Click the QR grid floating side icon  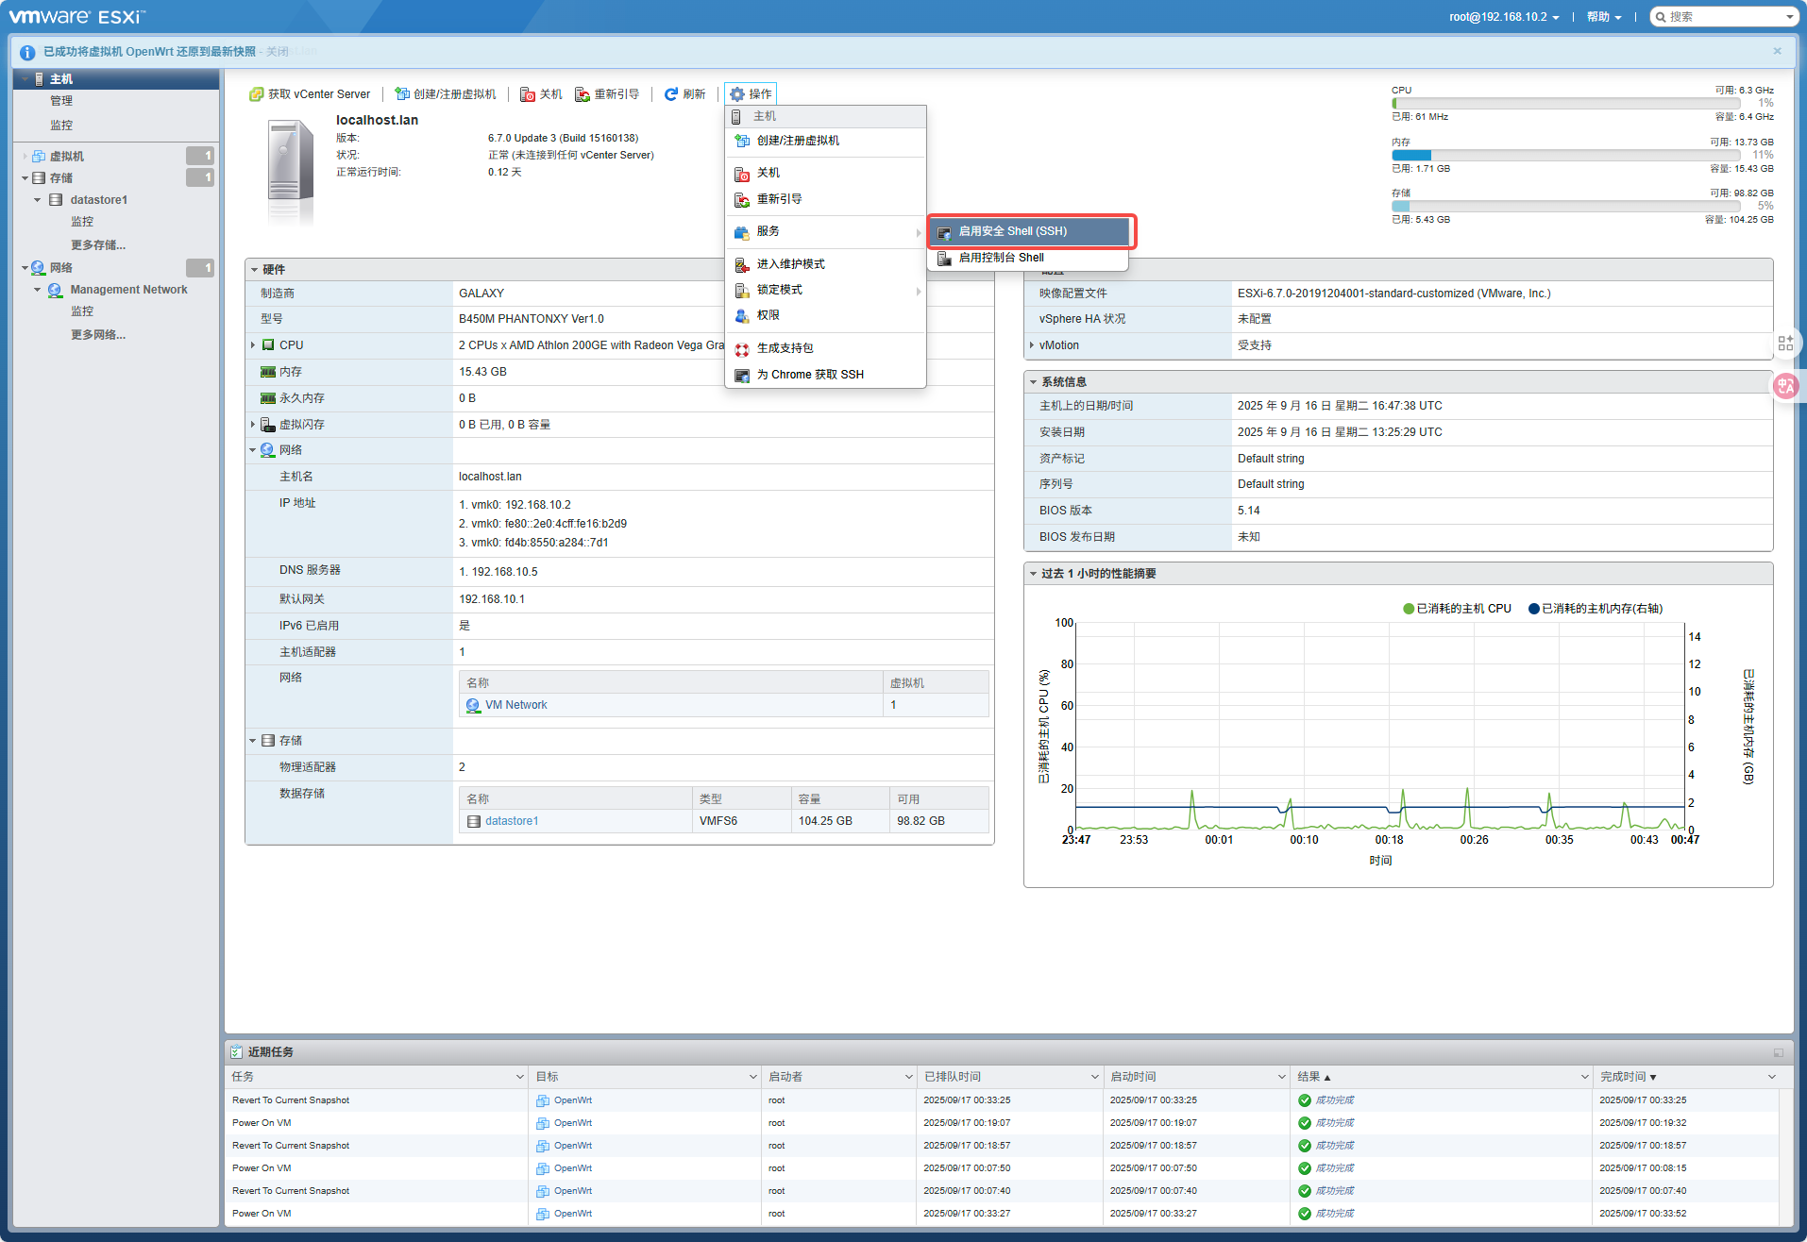coord(1785,344)
